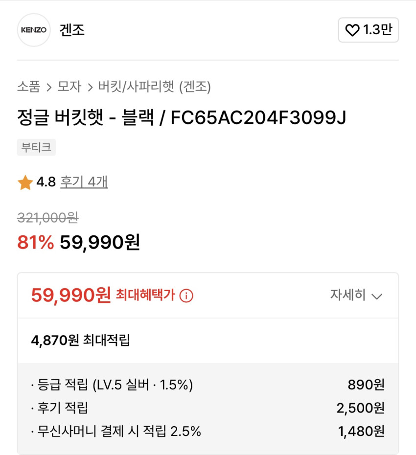Open 버킷/사파리햇 (겐조) breadcrumb
The image size is (416, 455).
(x=154, y=87)
